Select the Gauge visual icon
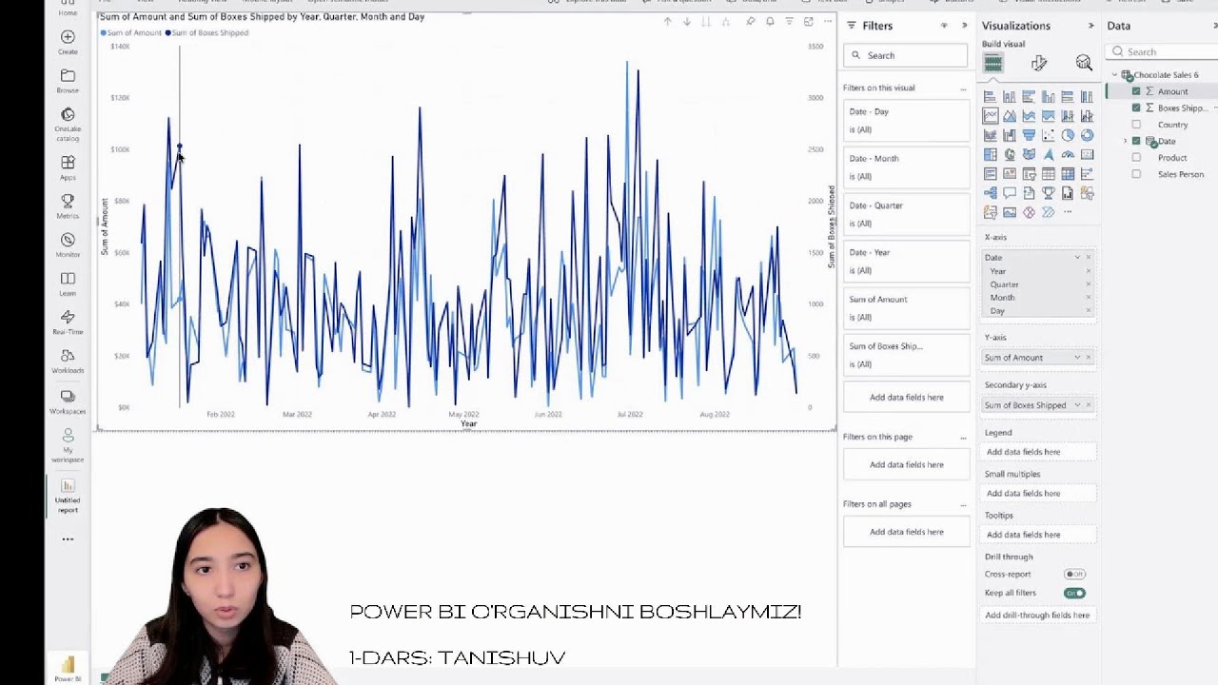Screen dimensions: 1218x685 click(x=1068, y=154)
